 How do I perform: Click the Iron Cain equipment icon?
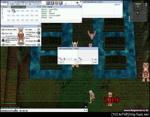pos(3,33)
